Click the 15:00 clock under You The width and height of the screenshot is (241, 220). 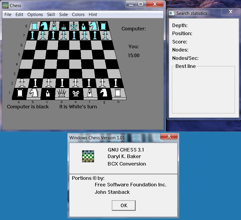coord(134,55)
